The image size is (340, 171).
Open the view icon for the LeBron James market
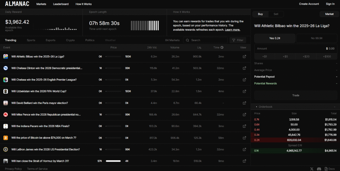point(244,149)
